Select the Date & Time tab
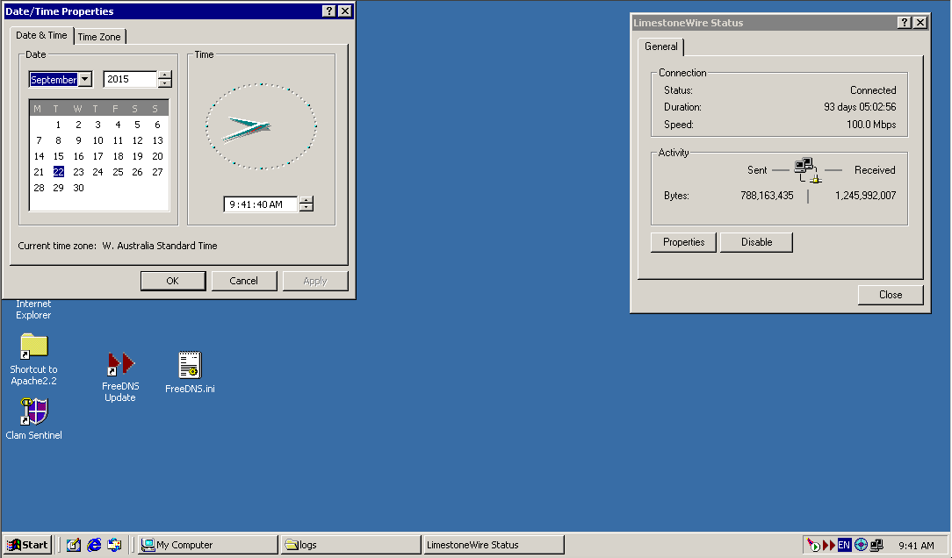 point(42,35)
